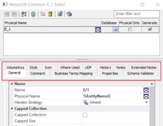The height and width of the screenshot is (126, 163).
Task: Click the Physical Only column header
Action: [130, 23]
